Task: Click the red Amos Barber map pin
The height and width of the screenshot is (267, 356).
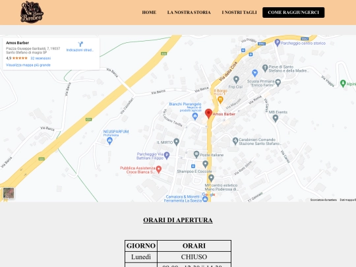Action: point(208,113)
